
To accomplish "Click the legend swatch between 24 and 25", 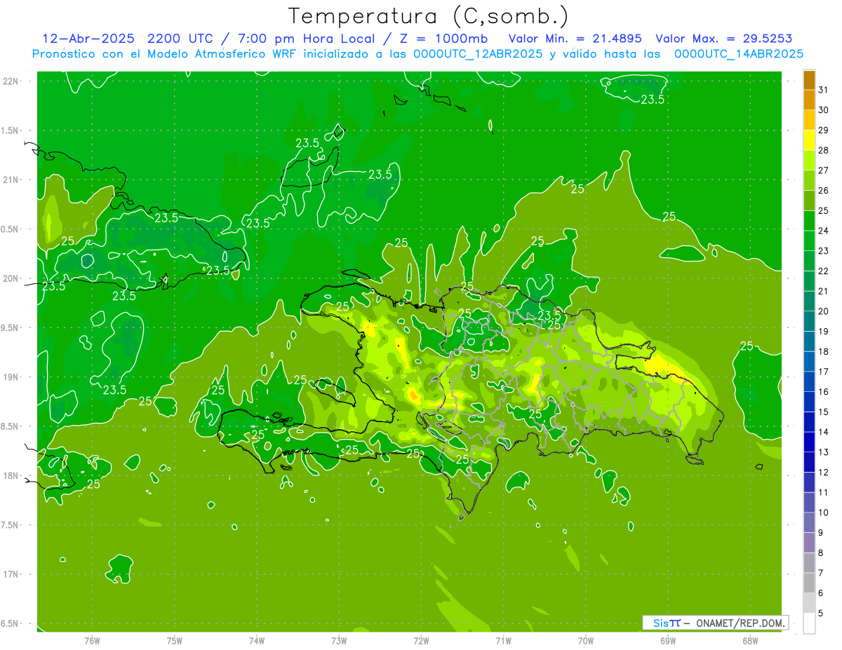I will click(810, 221).
